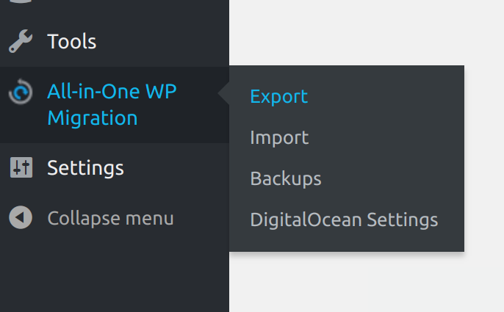Click the word Migration in the sidebar
This screenshot has height=312, width=504.
93,117
